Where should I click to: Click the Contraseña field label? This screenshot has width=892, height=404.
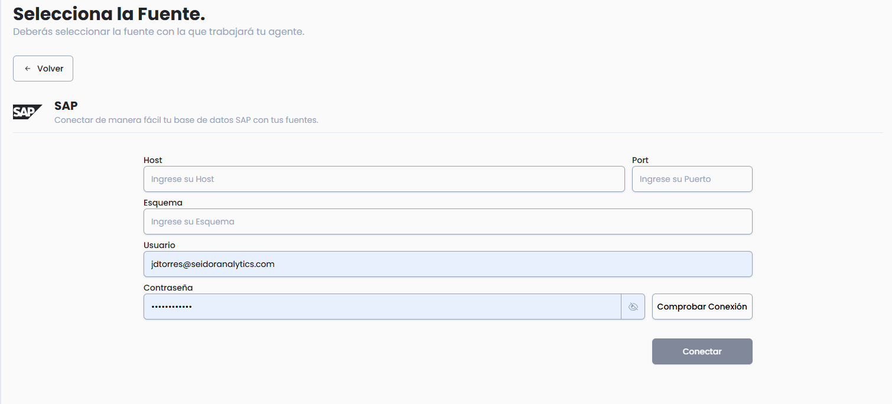click(168, 288)
